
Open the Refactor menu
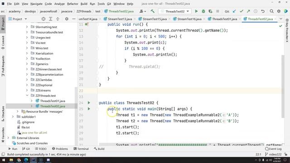tap(72, 4)
